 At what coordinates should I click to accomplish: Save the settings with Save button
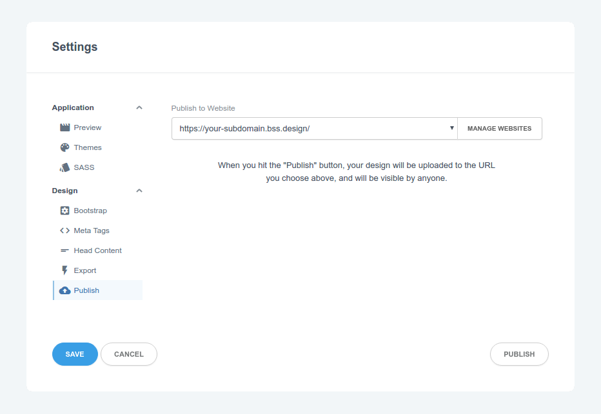click(x=75, y=354)
